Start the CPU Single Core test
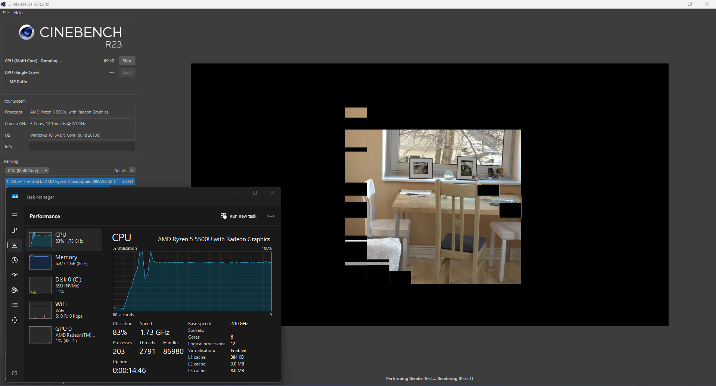Screen dimensions: 716x386 click(x=127, y=72)
